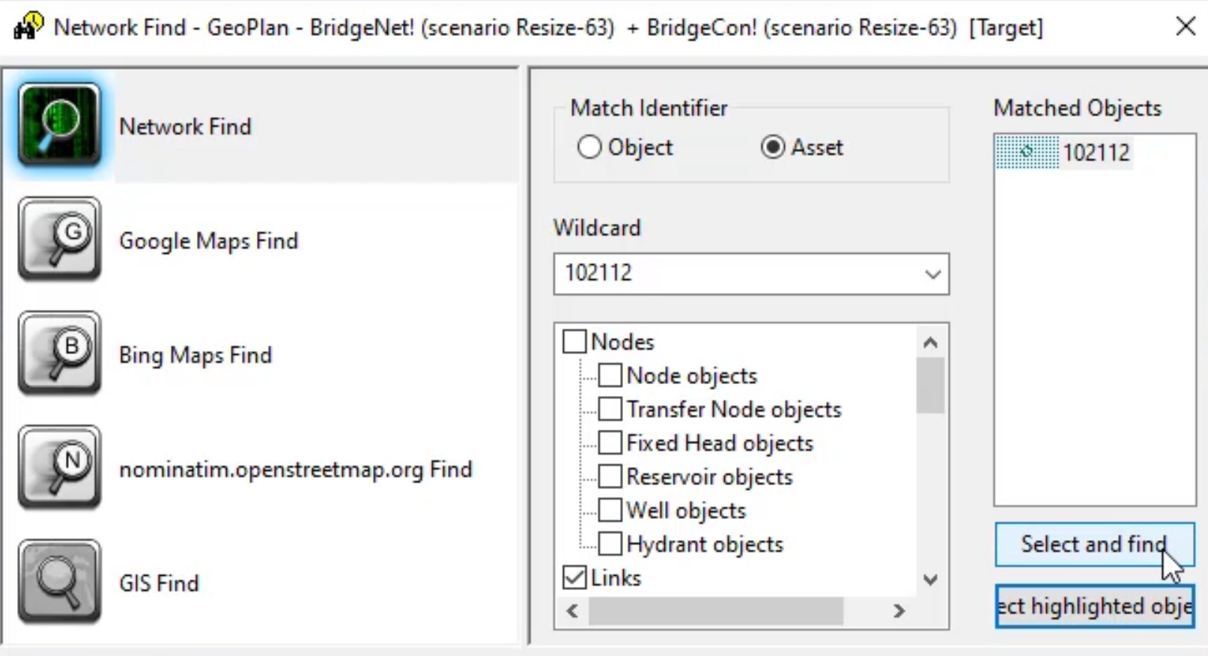This screenshot has height=656, width=1208.
Task: Open the Wildcard dropdown arrow
Action: (x=932, y=274)
